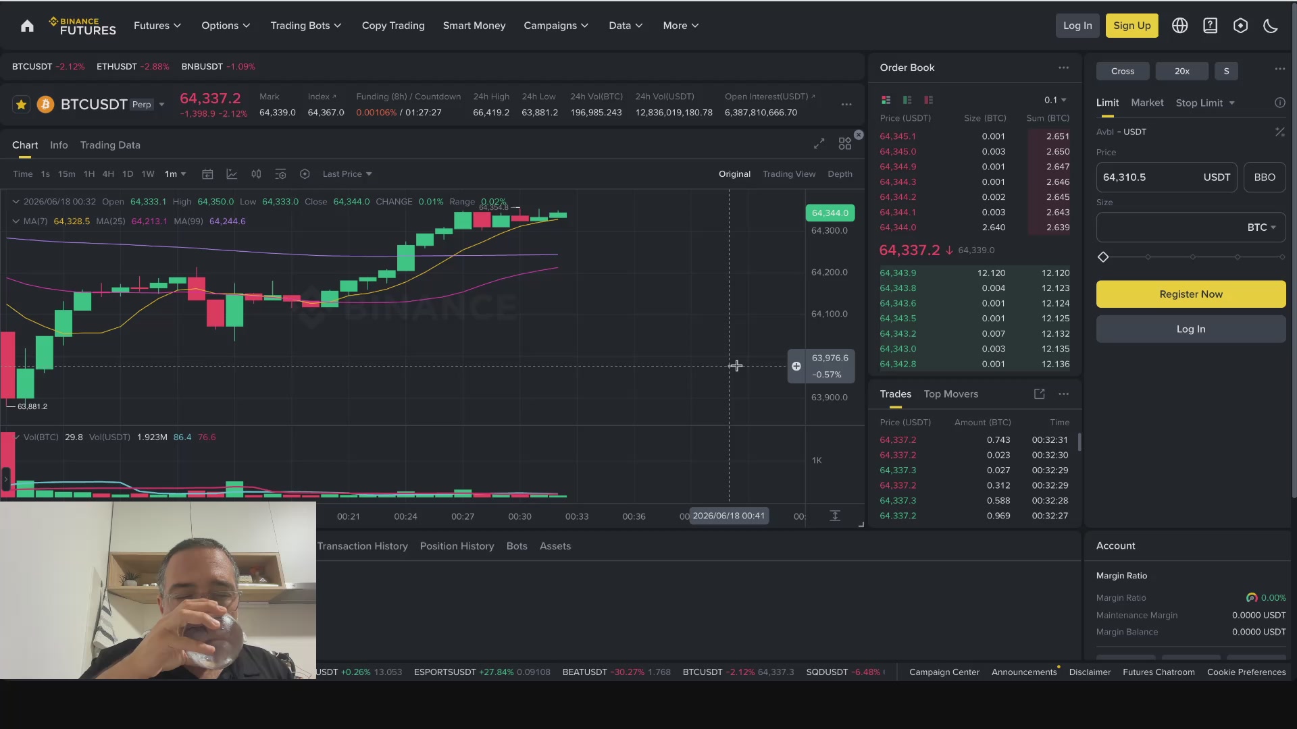Open the candlestick chart style icon
The width and height of the screenshot is (1297, 729).
[x=256, y=174]
